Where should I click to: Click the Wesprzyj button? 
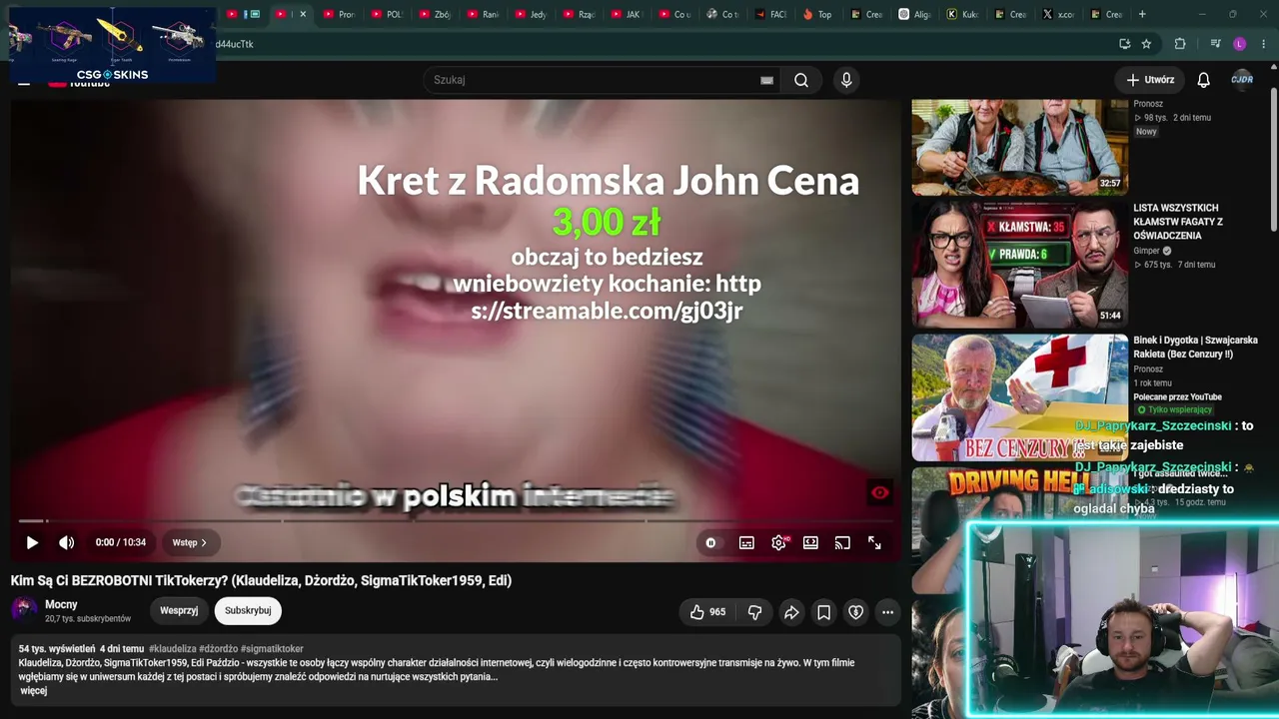coord(179,610)
